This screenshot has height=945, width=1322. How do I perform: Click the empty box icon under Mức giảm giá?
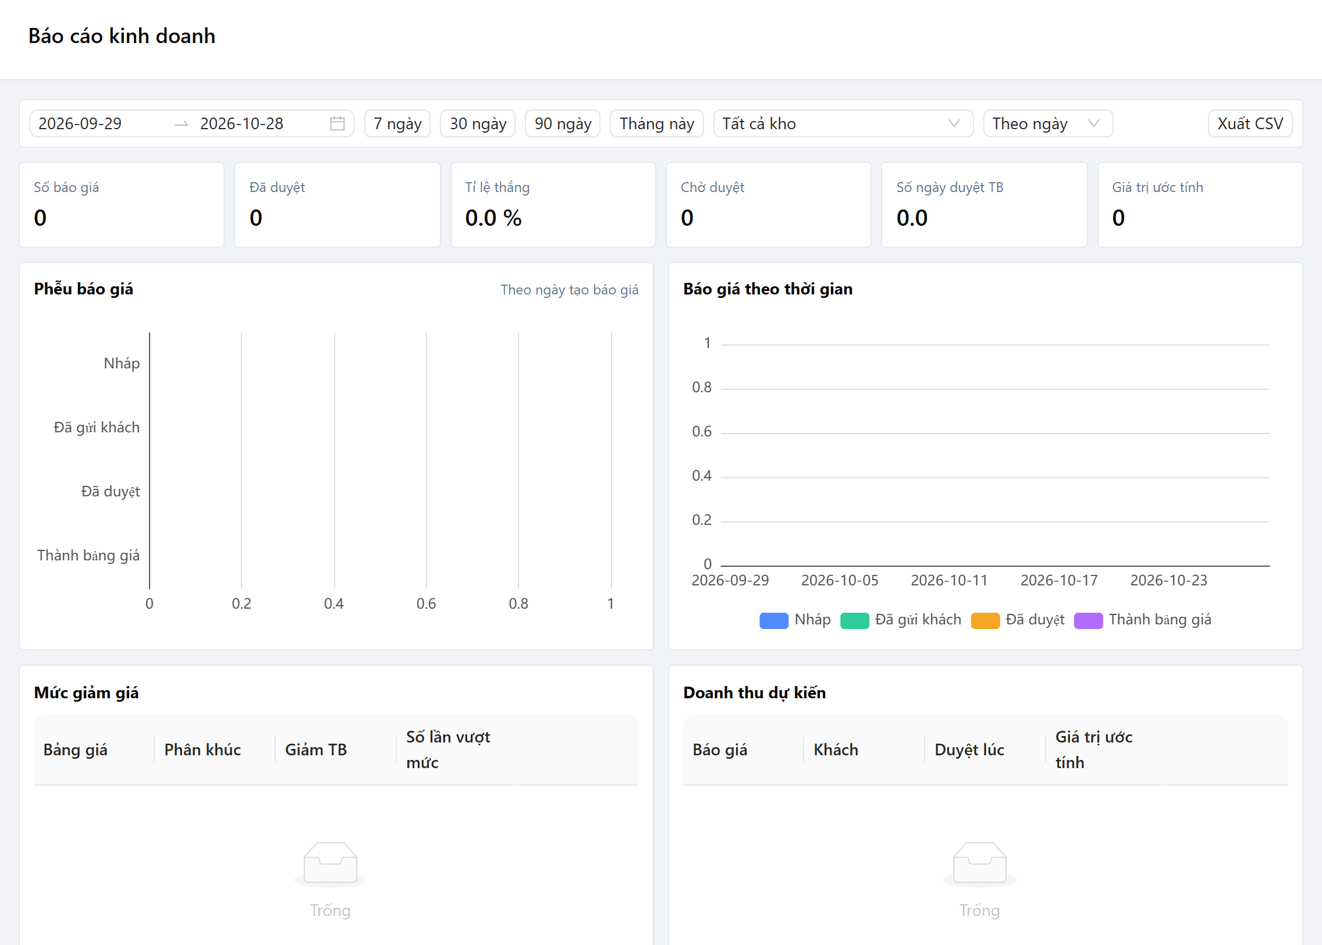(330, 864)
